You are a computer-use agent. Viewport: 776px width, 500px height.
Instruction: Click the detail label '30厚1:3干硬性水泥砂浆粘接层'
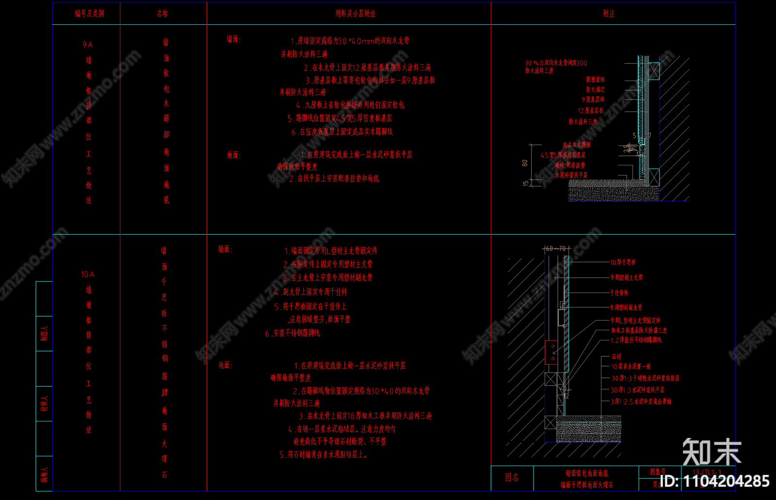tap(646, 378)
